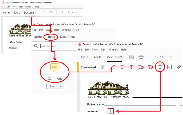Expand the dropdown arrow beside Open
The height and width of the screenshot is (115, 183).
click(x=61, y=86)
